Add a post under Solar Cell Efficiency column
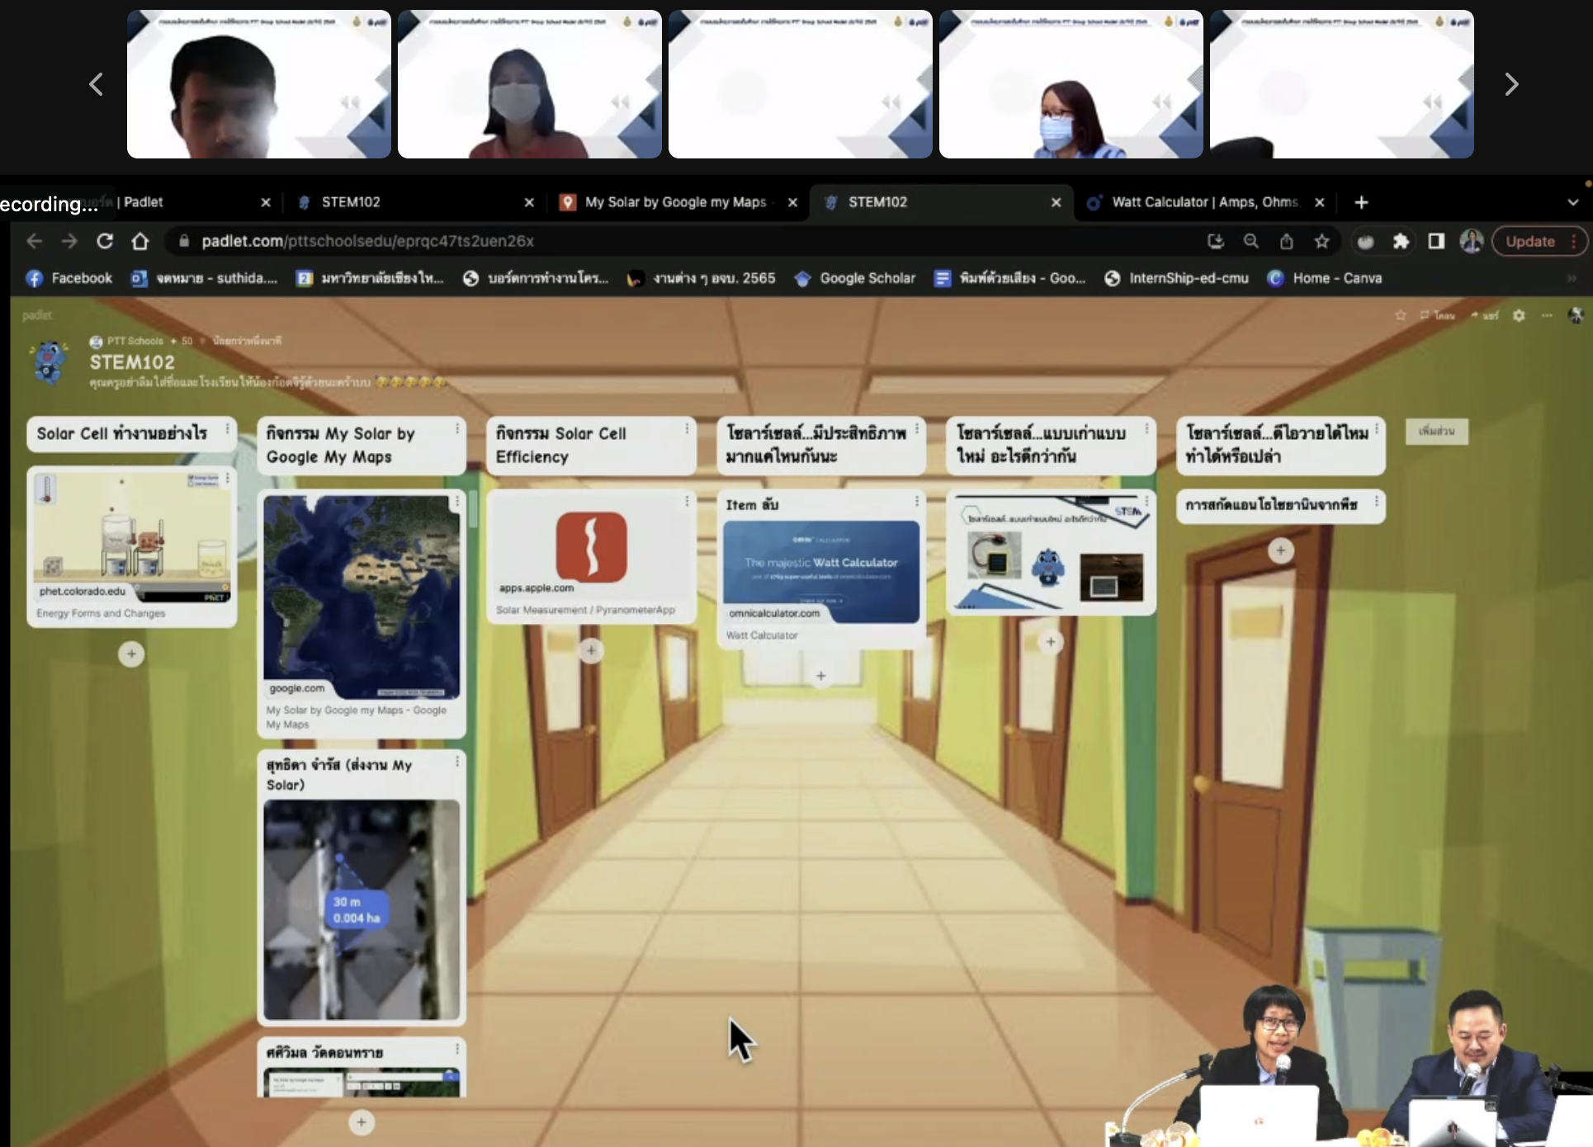The image size is (1593, 1147). pos(591,651)
